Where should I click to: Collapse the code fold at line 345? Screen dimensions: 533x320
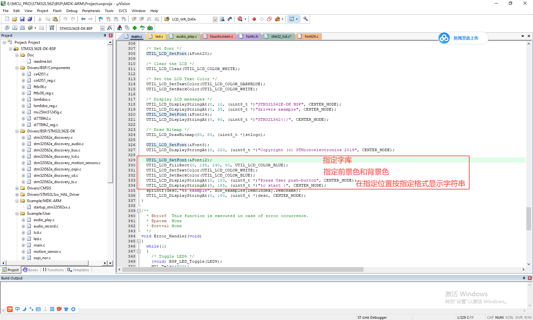pyautogui.click(x=139, y=241)
